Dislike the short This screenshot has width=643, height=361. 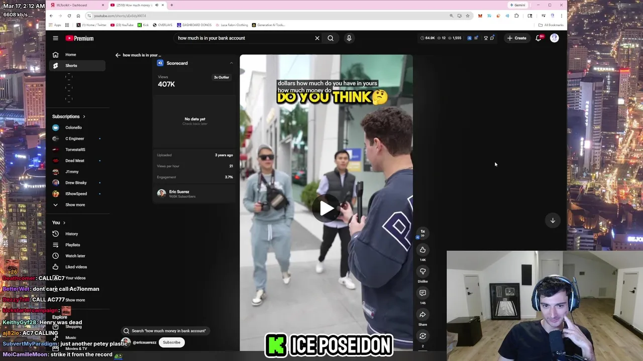click(422, 271)
